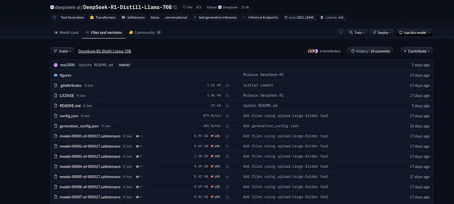Click the Safe badge next to README.md

(88, 106)
